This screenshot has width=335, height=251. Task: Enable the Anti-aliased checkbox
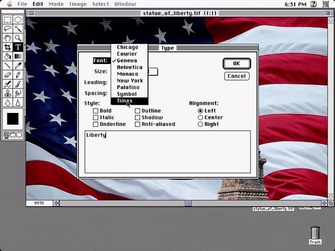137,124
